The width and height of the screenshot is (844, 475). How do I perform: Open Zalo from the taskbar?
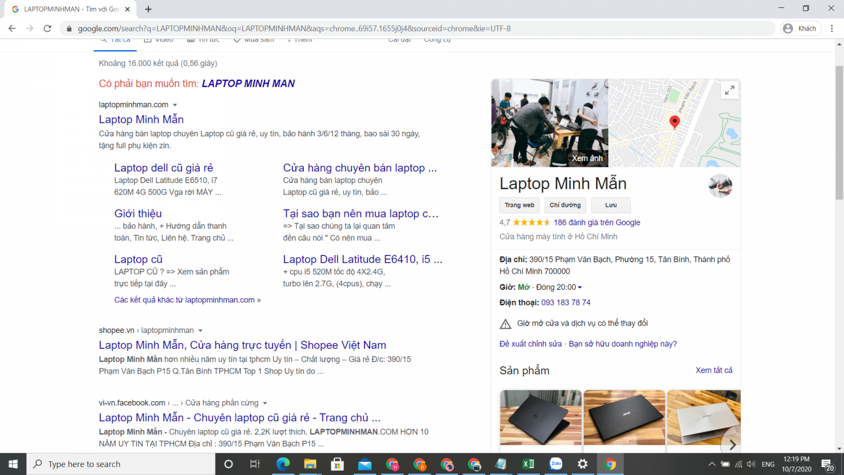coord(555,464)
